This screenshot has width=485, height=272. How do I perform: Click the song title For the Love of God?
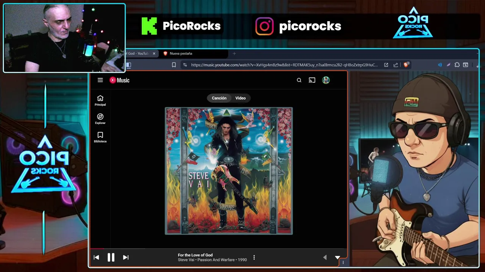coord(195,255)
